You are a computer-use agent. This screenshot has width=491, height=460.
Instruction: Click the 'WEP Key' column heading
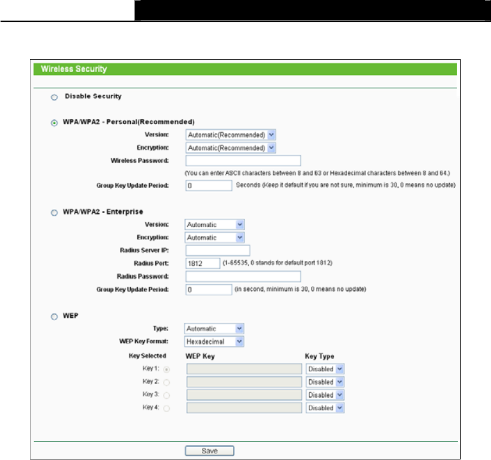(x=200, y=356)
